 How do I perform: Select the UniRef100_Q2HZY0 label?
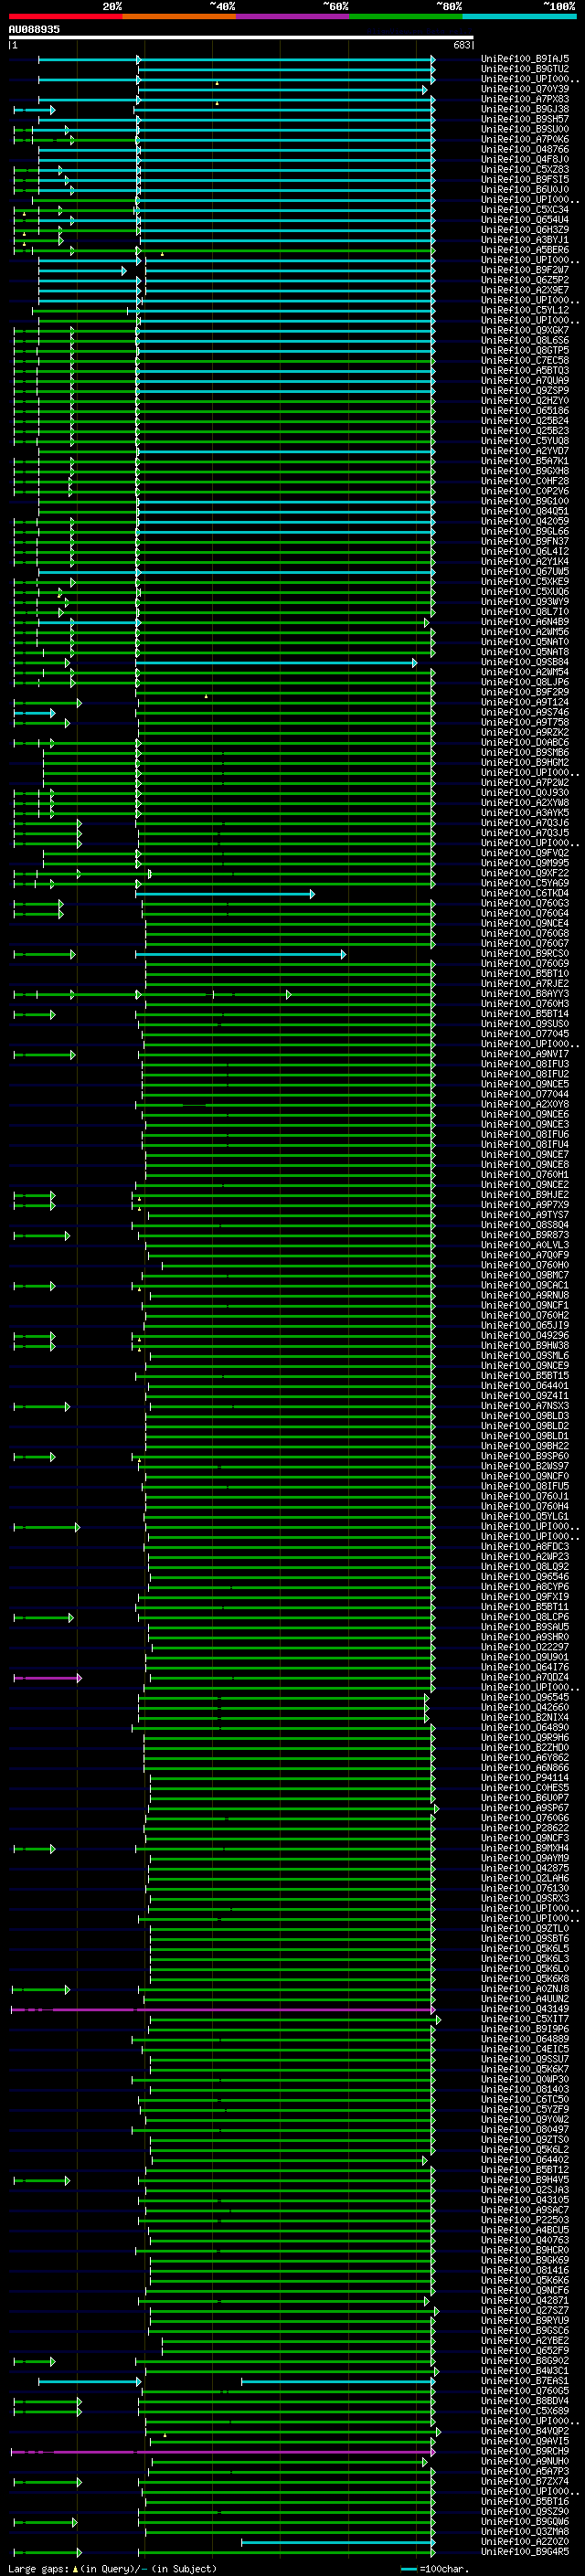[525, 400]
